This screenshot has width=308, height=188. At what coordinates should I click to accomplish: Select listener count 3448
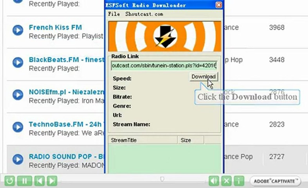tap(277, 60)
